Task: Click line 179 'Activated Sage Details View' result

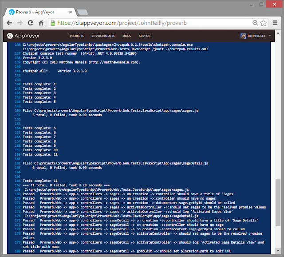Action: tap(143, 245)
